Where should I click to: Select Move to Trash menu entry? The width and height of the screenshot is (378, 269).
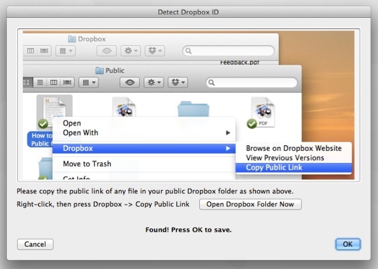point(144,163)
